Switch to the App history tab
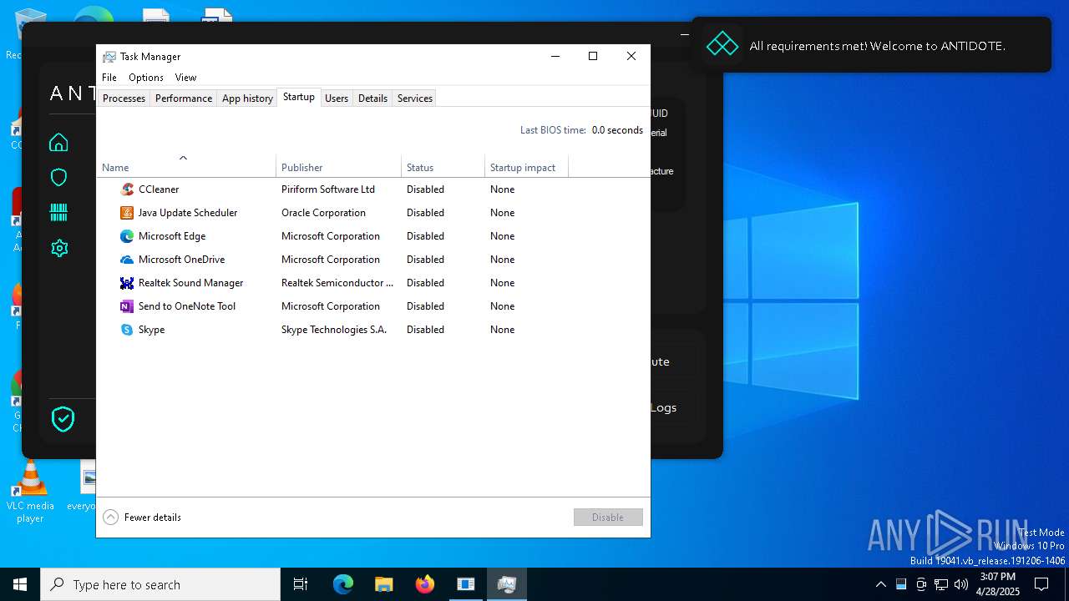The height and width of the screenshot is (601, 1069). click(x=247, y=98)
